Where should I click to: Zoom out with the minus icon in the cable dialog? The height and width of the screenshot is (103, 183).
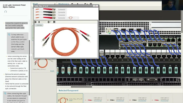pyautogui.click(x=36, y=22)
